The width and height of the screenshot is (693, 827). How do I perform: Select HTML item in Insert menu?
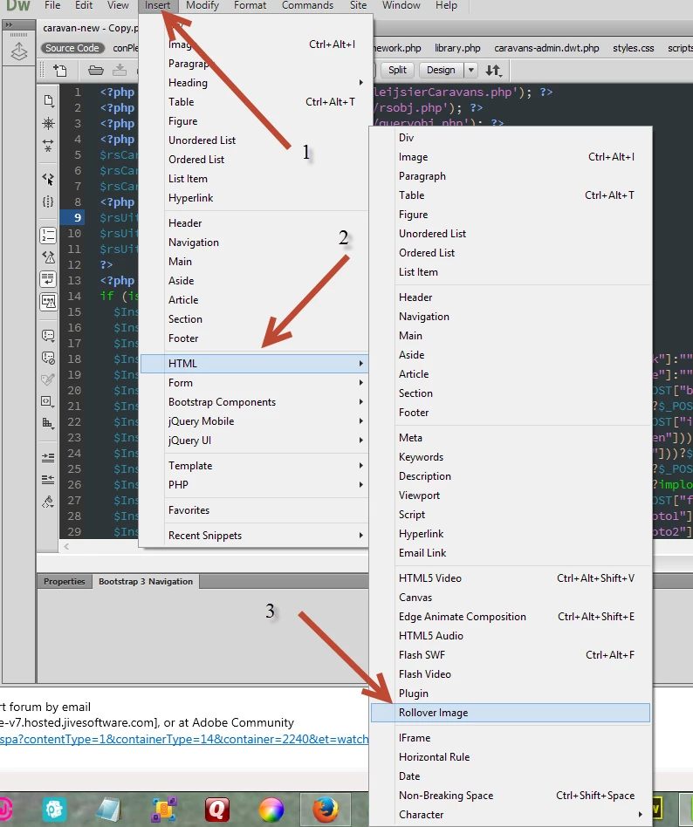(254, 364)
